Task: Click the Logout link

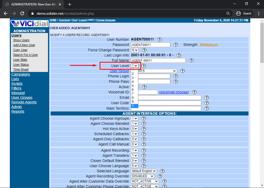Action: click(x=83, y=20)
